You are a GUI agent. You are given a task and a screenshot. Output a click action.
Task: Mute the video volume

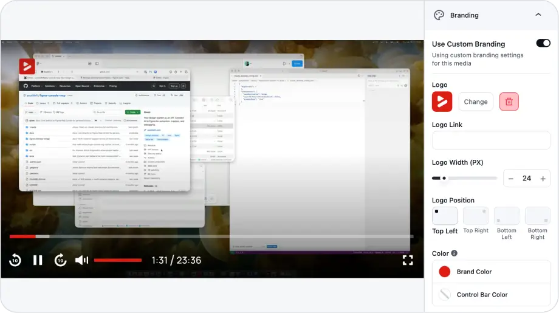click(x=81, y=260)
